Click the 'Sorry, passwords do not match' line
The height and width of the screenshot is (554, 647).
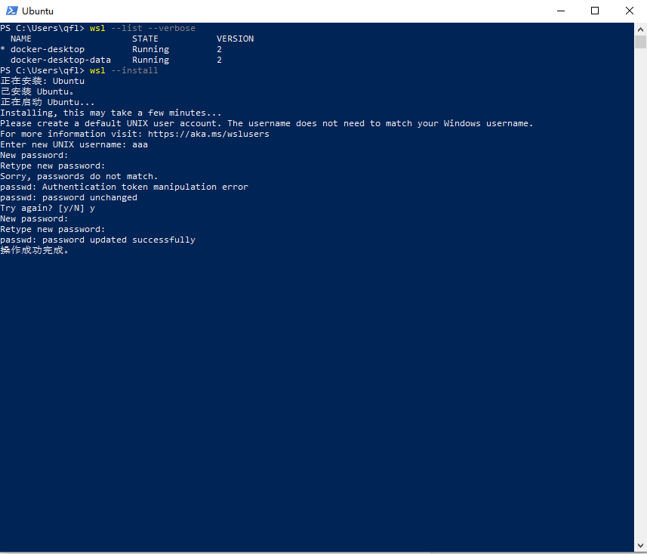tap(79, 176)
